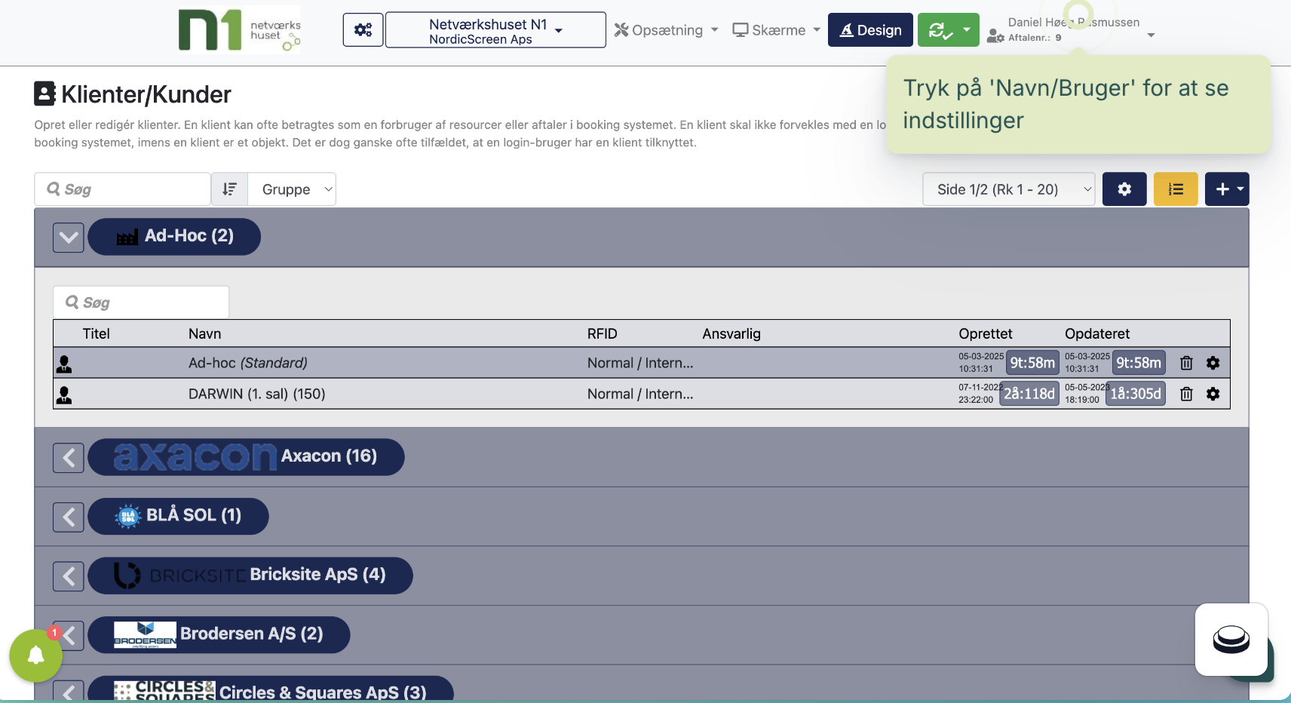Click the person icon in DARWIN row
The image size is (1291, 703).
[64, 395]
